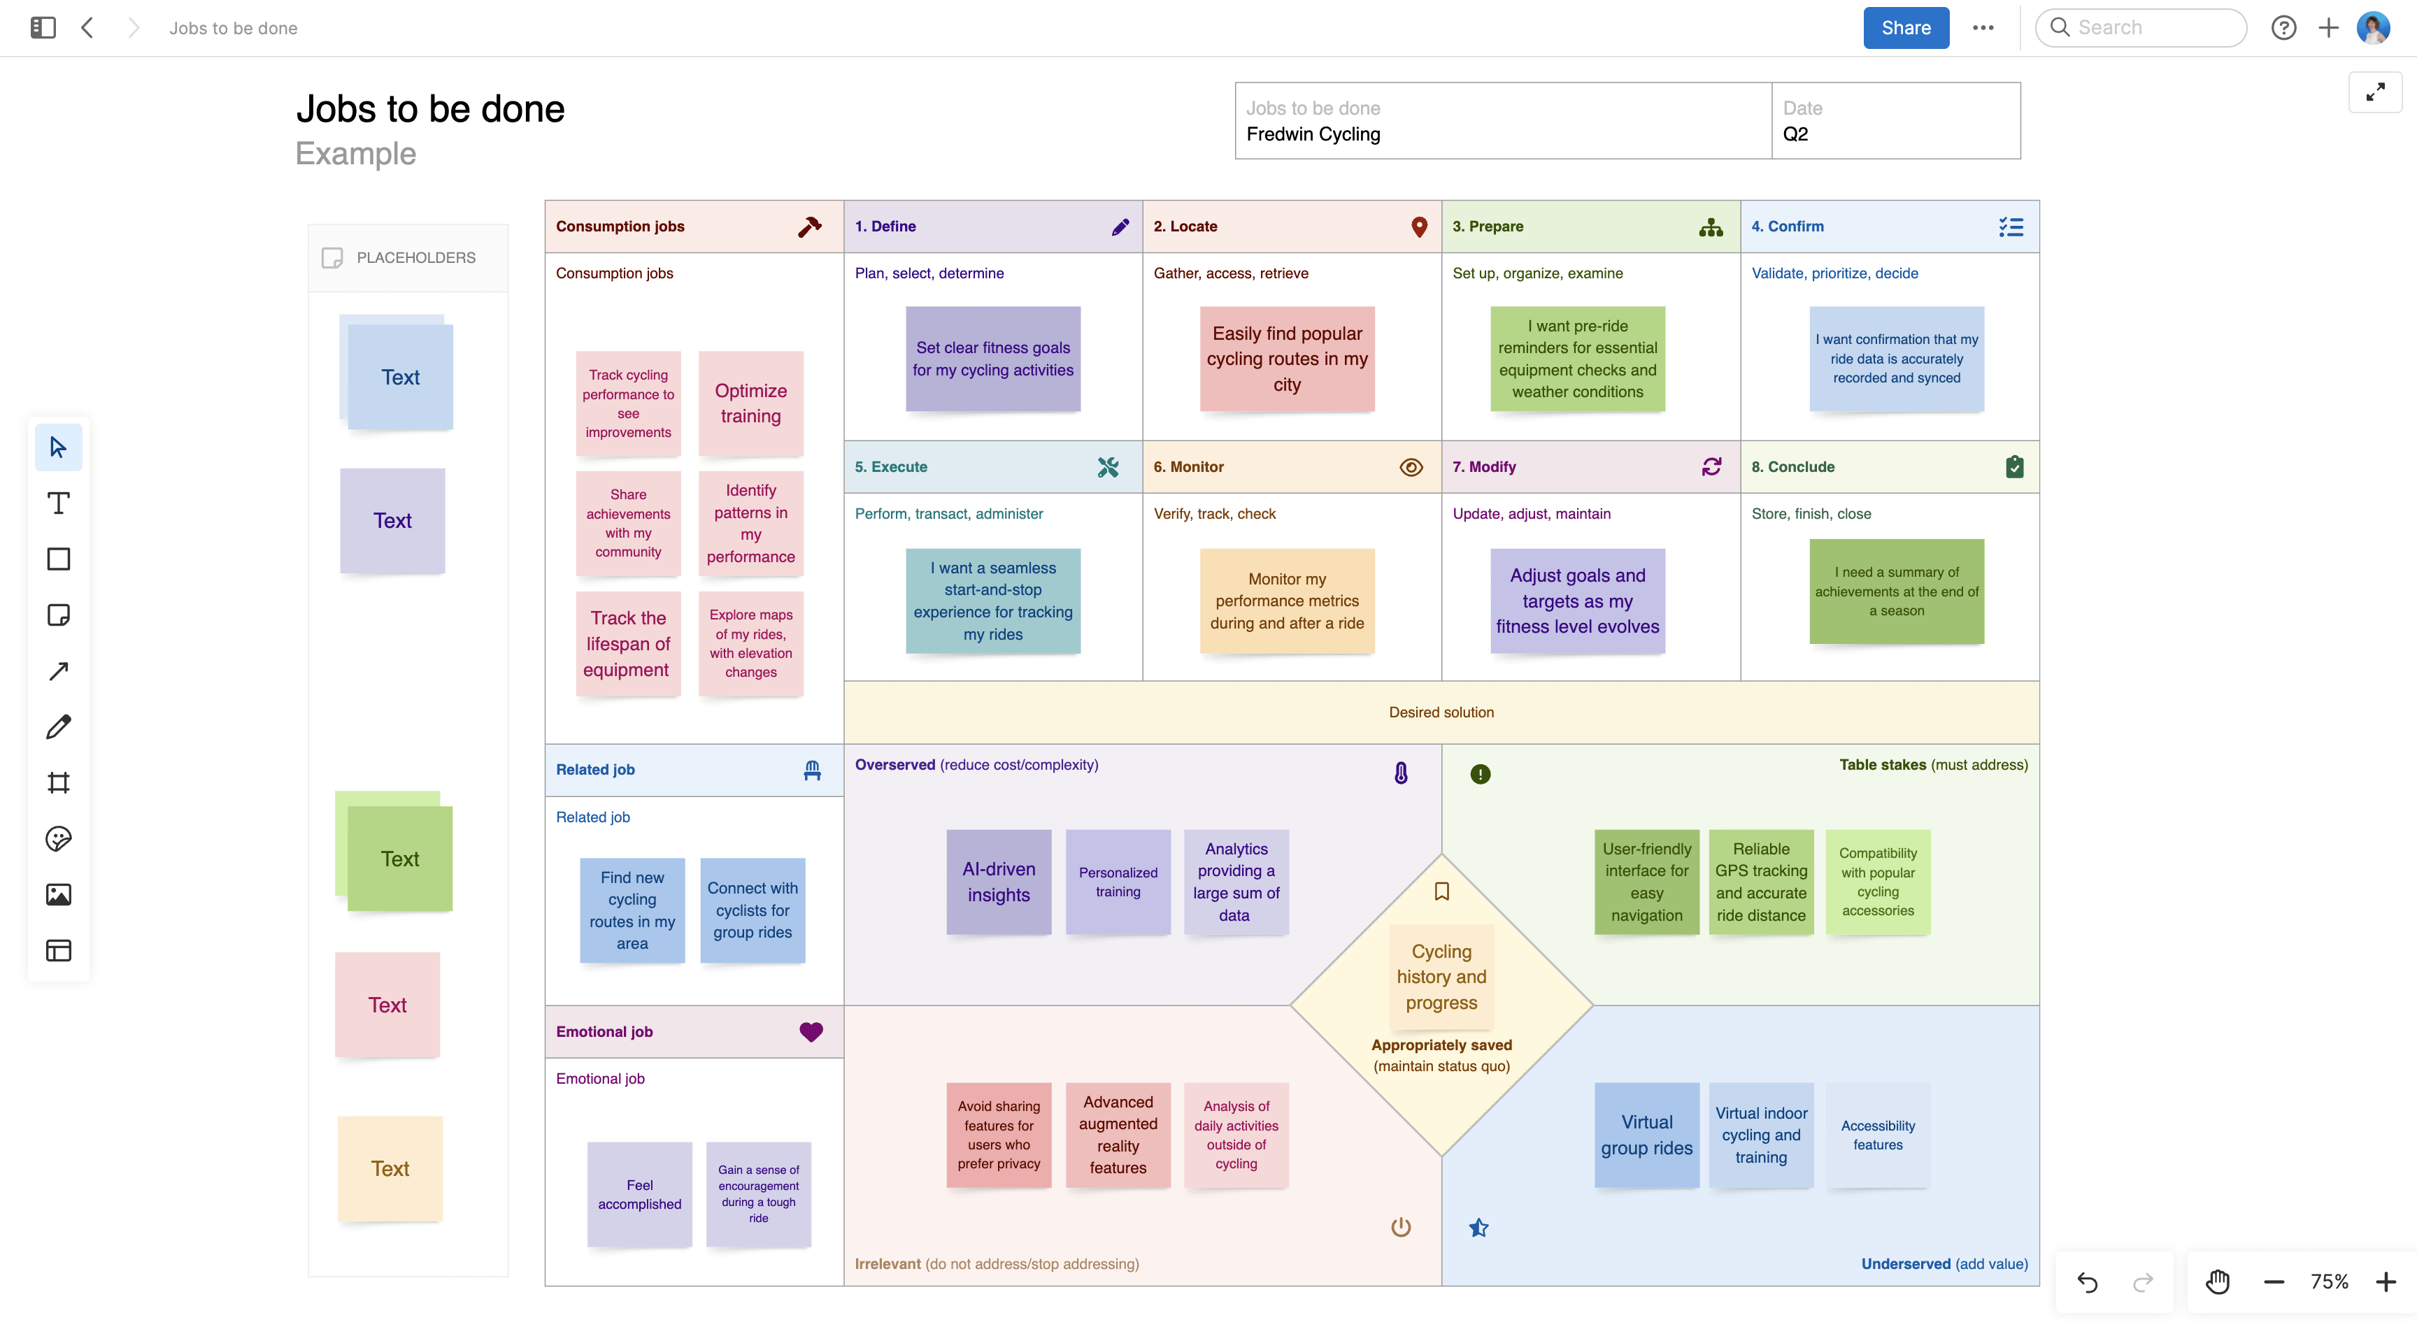Toggle the checkbox next to PLACEHOLDERS label
The image size is (2417, 1341).
point(331,256)
